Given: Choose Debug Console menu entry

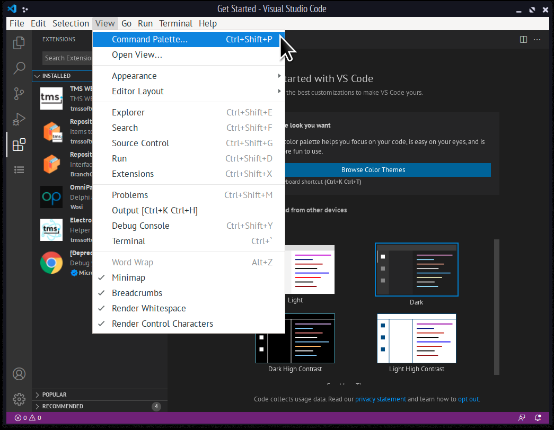Looking at the screenshot, I should point(189,226).
